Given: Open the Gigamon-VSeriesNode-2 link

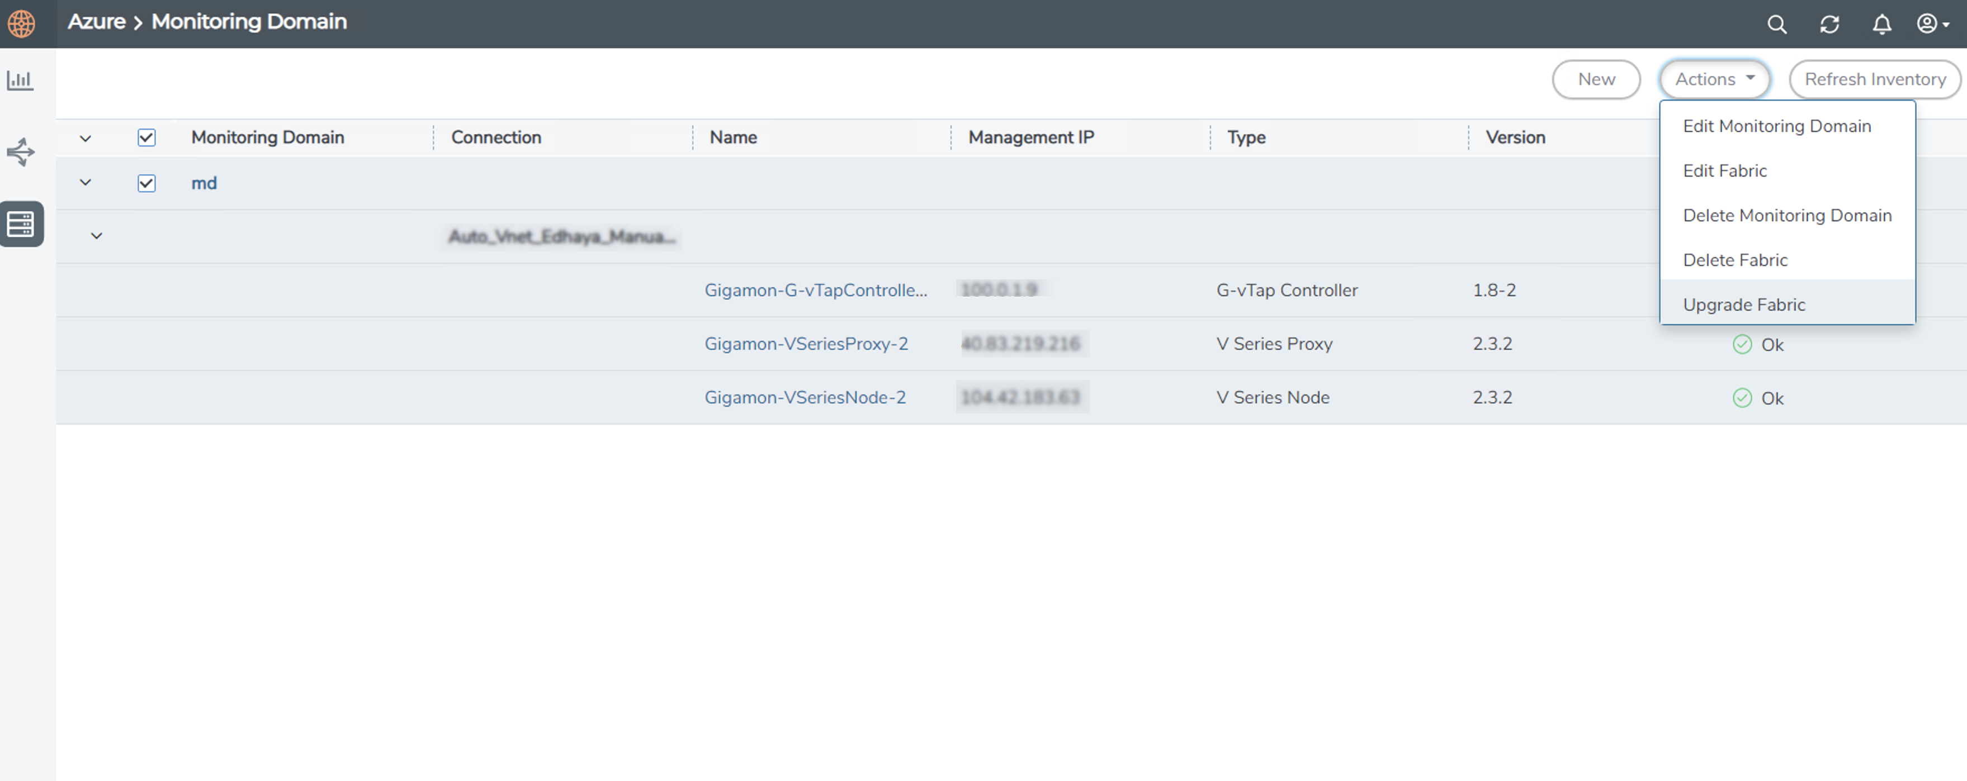Looking at the screenshot, I should 805,397.
